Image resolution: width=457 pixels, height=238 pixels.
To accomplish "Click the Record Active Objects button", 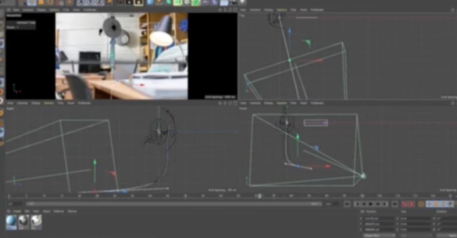I will click(404, 204).
